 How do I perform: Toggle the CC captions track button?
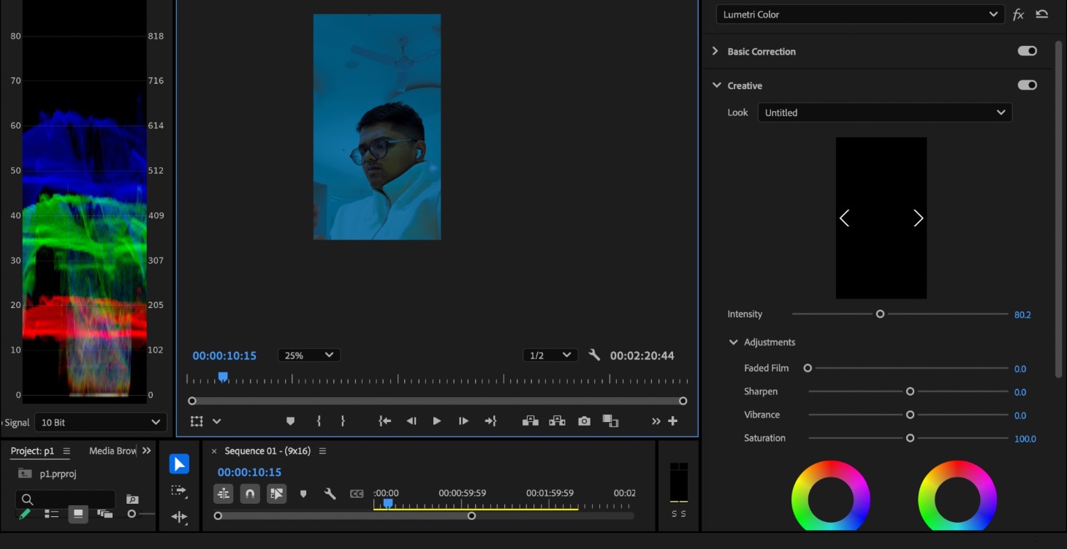point(357,494)
